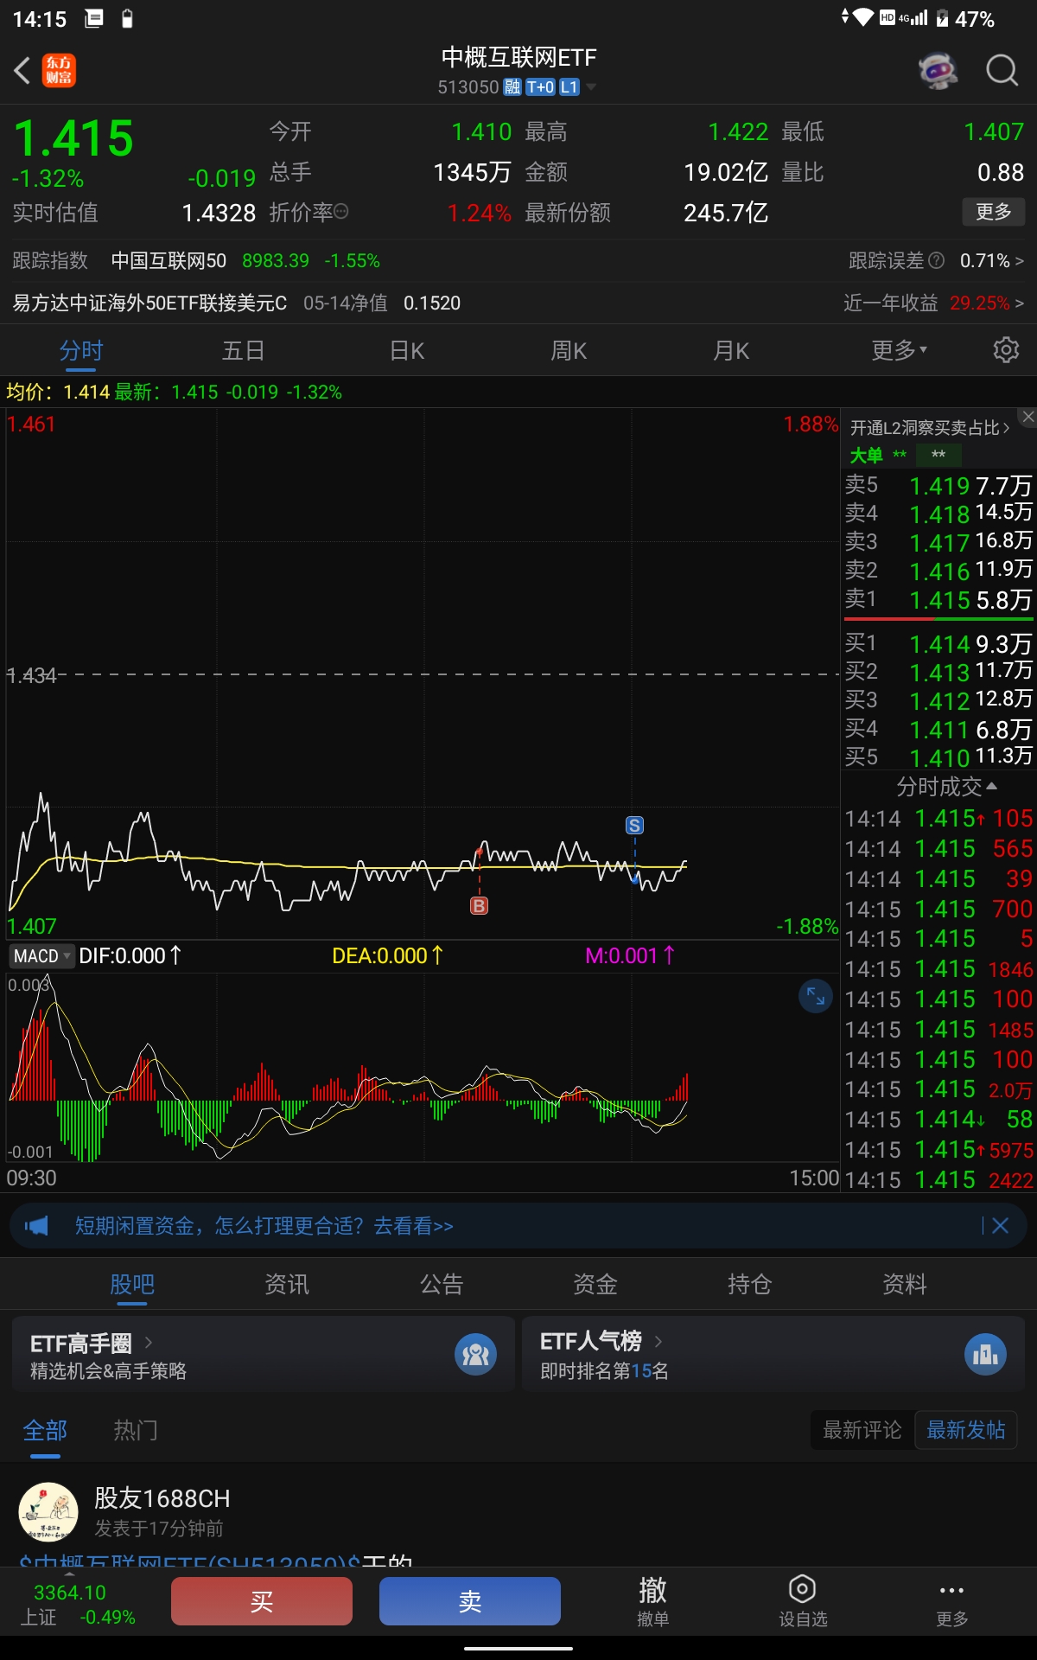Viewport: 1037px width, 1660px height.
Task: Expand the stock code dropdown arrow
Action: pyautogui.click(x=591, y=86)
